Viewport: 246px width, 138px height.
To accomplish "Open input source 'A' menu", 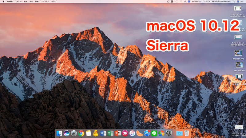I will 189,2.
